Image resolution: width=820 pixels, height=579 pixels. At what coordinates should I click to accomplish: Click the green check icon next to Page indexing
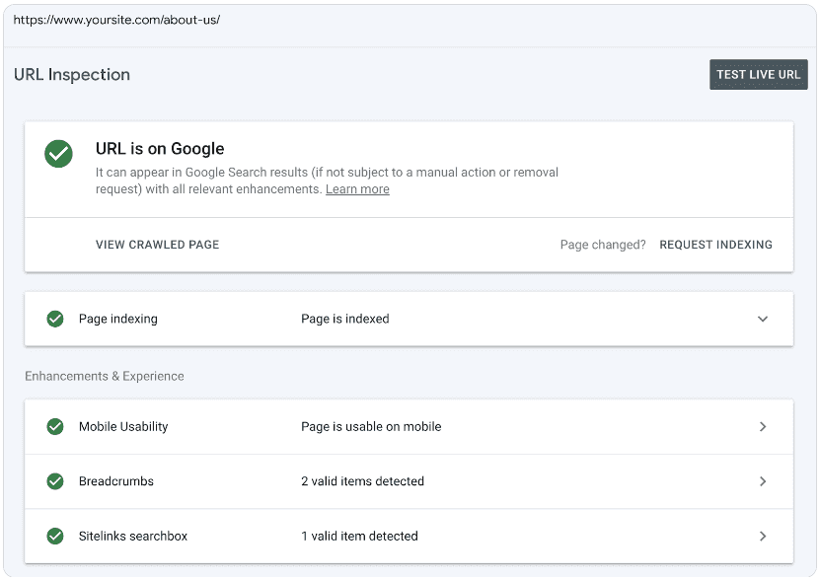(x=55, y=319)
